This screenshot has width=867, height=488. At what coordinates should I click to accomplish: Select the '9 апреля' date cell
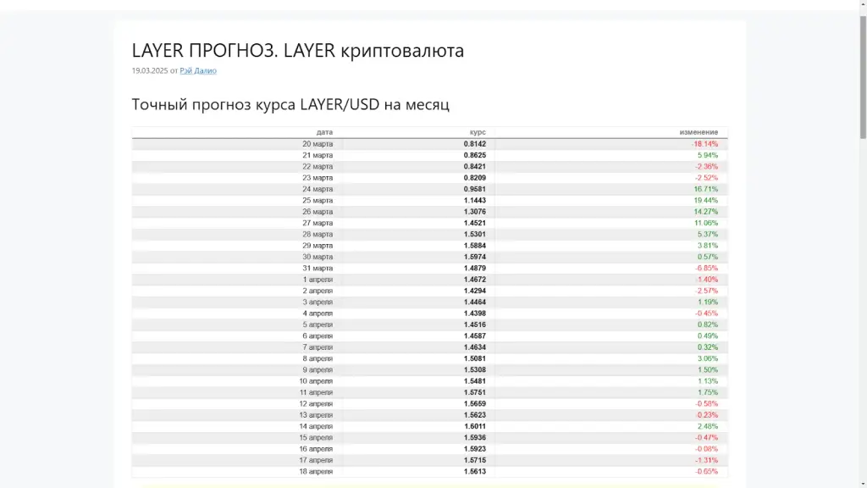[318, 369]
